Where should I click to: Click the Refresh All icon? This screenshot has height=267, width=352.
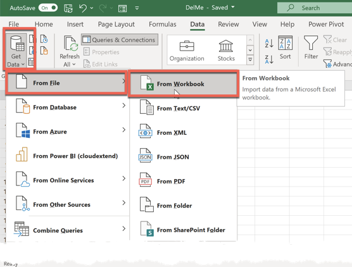click(x=70, y=44)
